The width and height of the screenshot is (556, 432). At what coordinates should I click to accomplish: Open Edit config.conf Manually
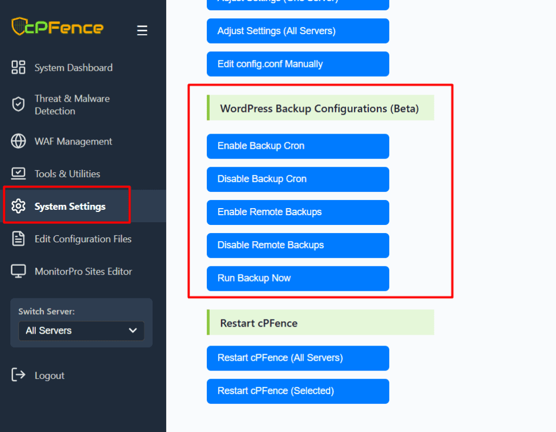point(298,64)
